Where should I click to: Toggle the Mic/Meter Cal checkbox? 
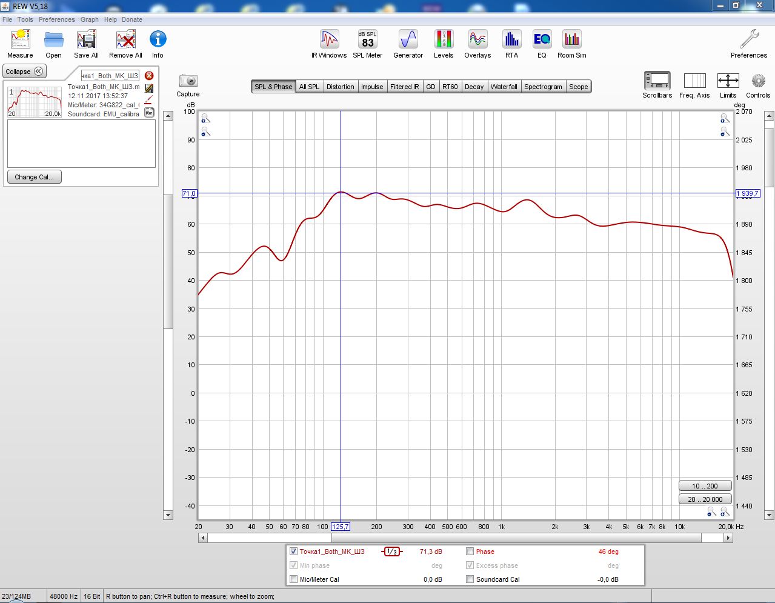point(294,579)
